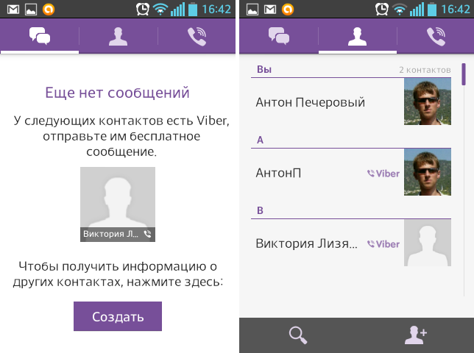Tap battery icon in right status bar
The width and height of the screenshot is (474, 353).
[x=432, y=10]
